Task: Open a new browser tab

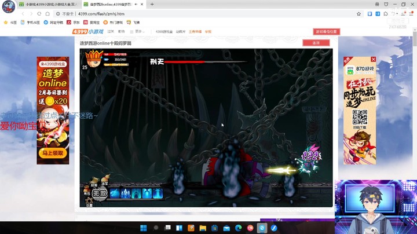Action: (x=152, y=4)
